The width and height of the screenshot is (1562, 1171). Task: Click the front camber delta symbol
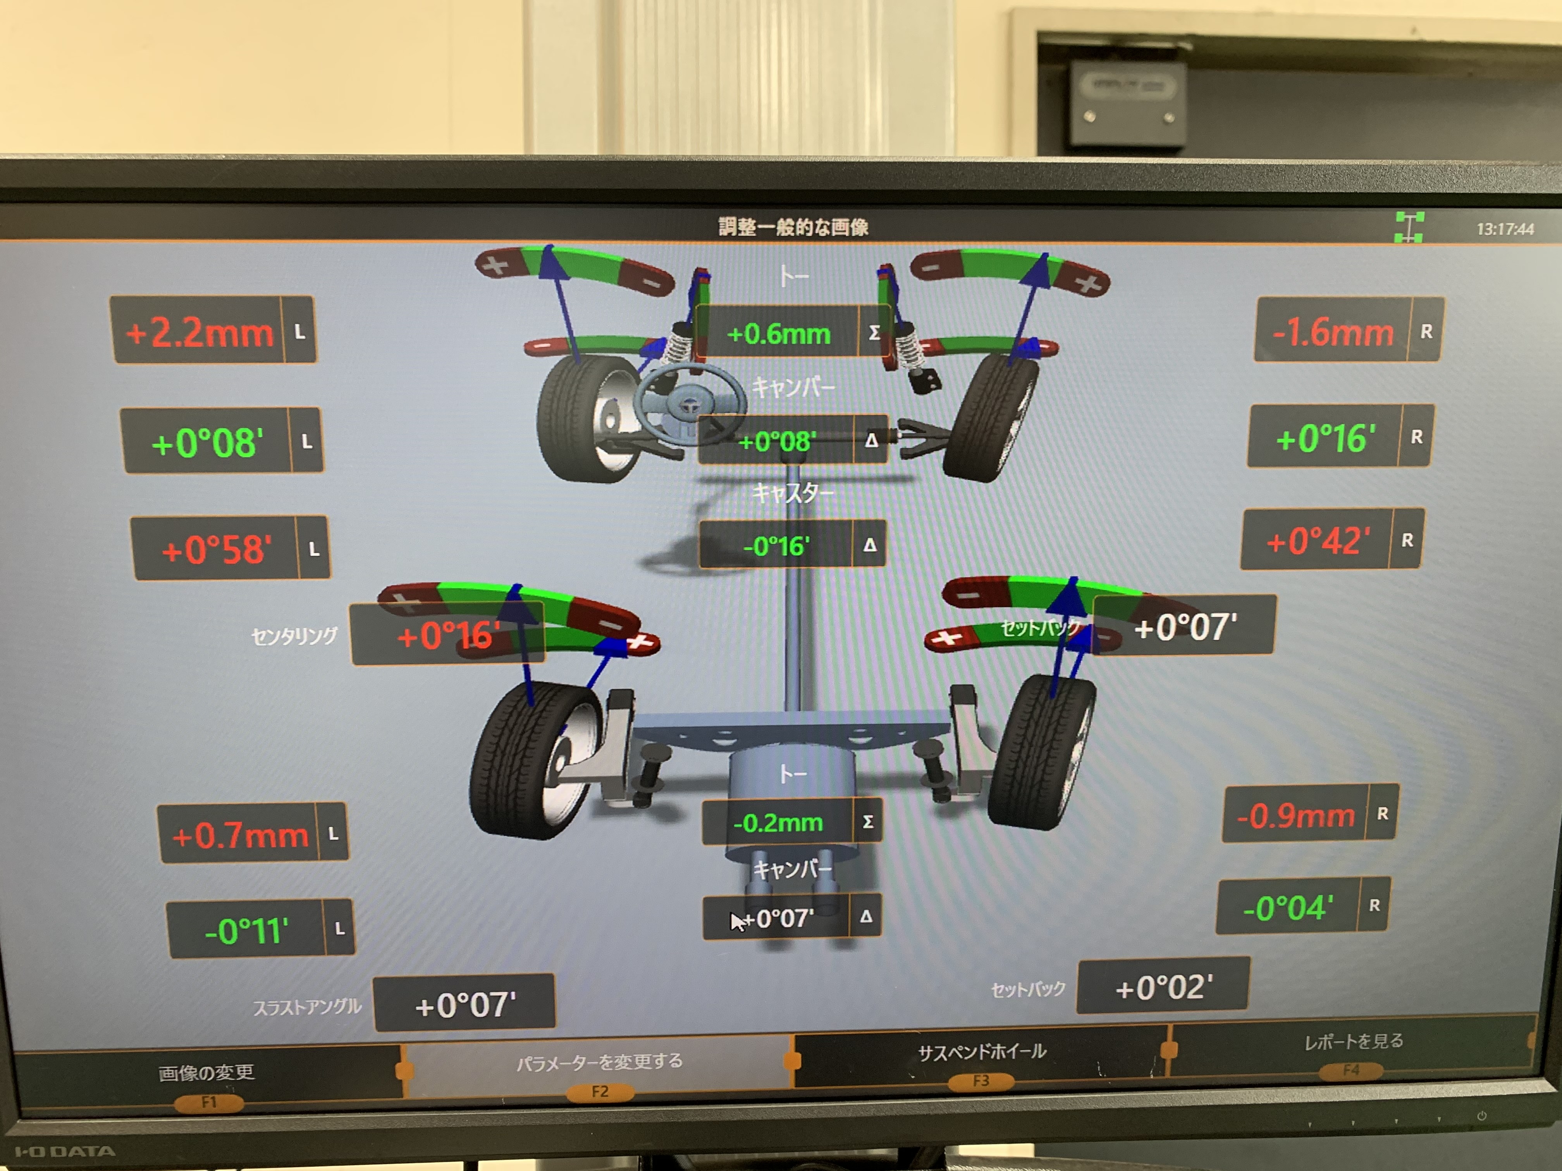click(871, 441)
